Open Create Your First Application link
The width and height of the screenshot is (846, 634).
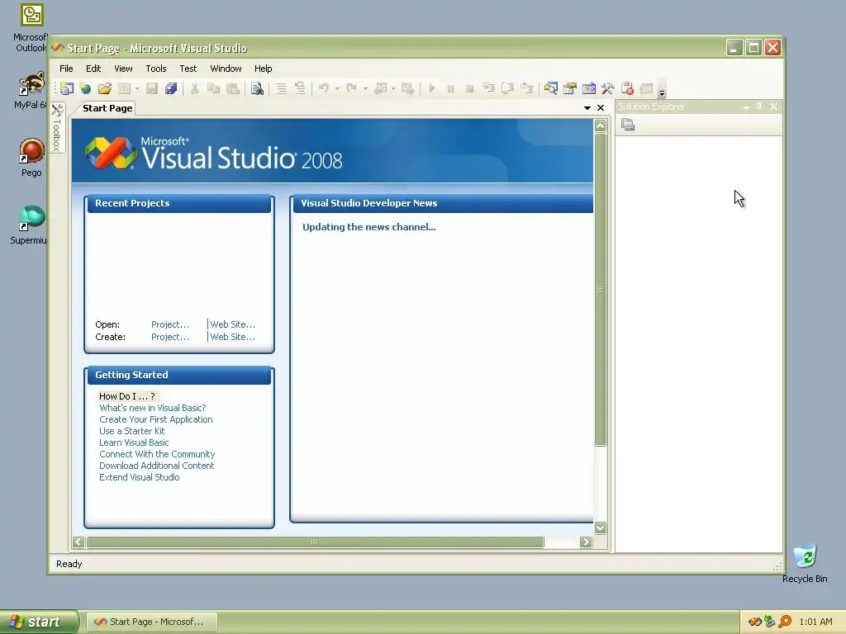pyautogui.click(x=156, y=419)
